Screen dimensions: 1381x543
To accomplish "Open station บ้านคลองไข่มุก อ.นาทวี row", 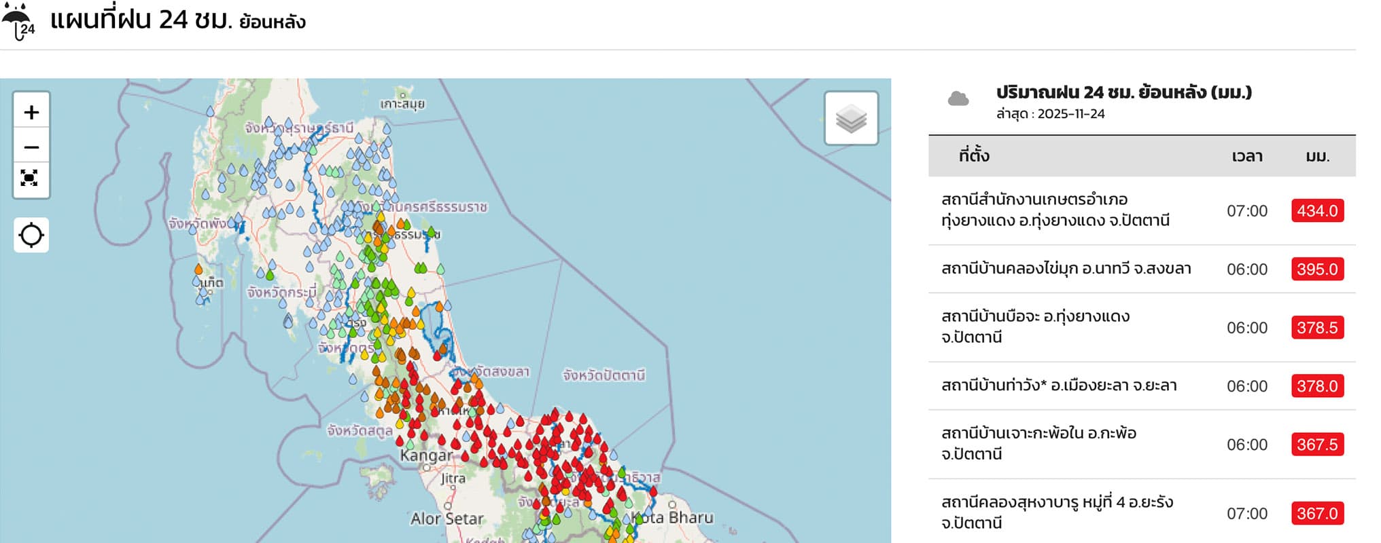I will coord(1066,269).
